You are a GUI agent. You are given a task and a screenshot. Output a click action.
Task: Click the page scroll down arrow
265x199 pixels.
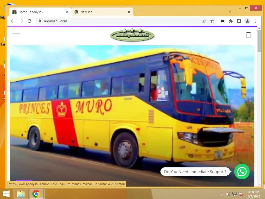coord(259,184)
